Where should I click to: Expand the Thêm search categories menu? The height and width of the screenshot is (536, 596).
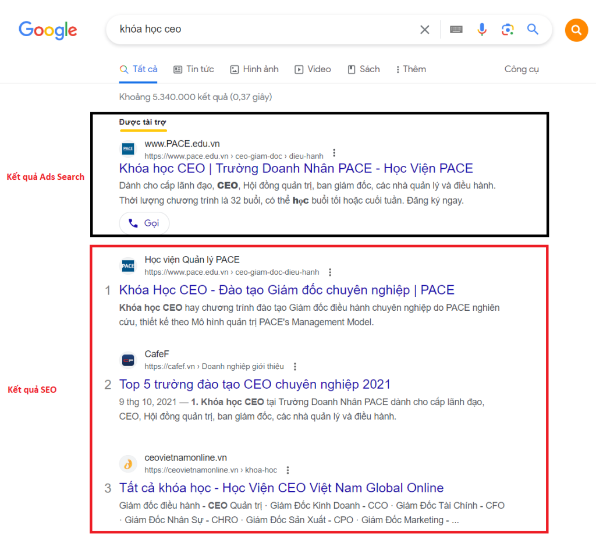pos(410,69)
